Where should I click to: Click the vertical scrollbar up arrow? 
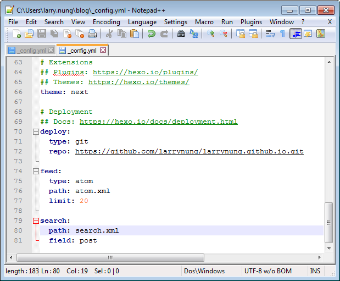click(329, 62)
